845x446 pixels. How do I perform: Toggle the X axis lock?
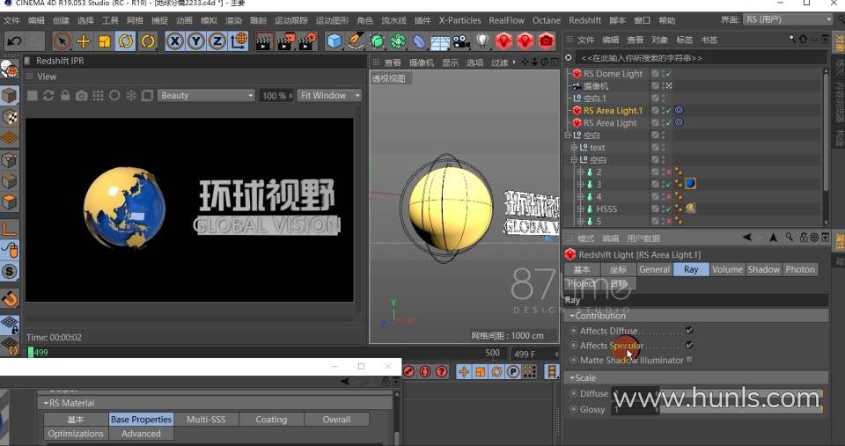pyautogui.click(x=174, y=41)
